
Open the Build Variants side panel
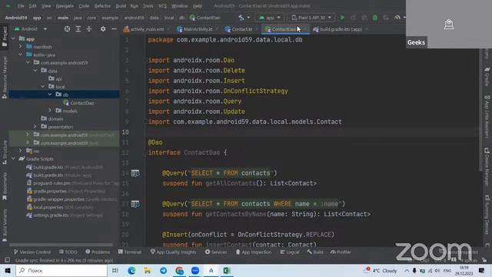point(5,225)
